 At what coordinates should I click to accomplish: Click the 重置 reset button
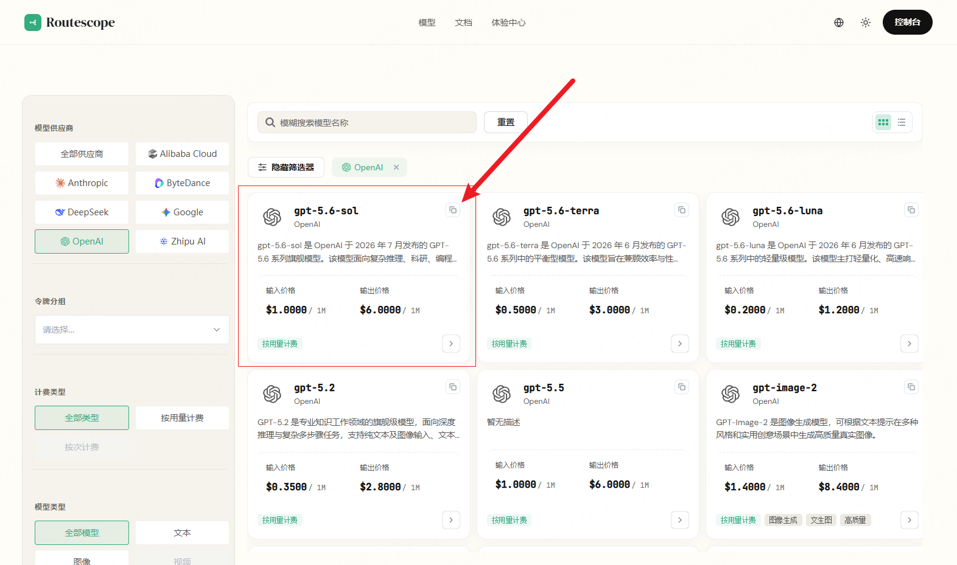[x=505, y=122]
